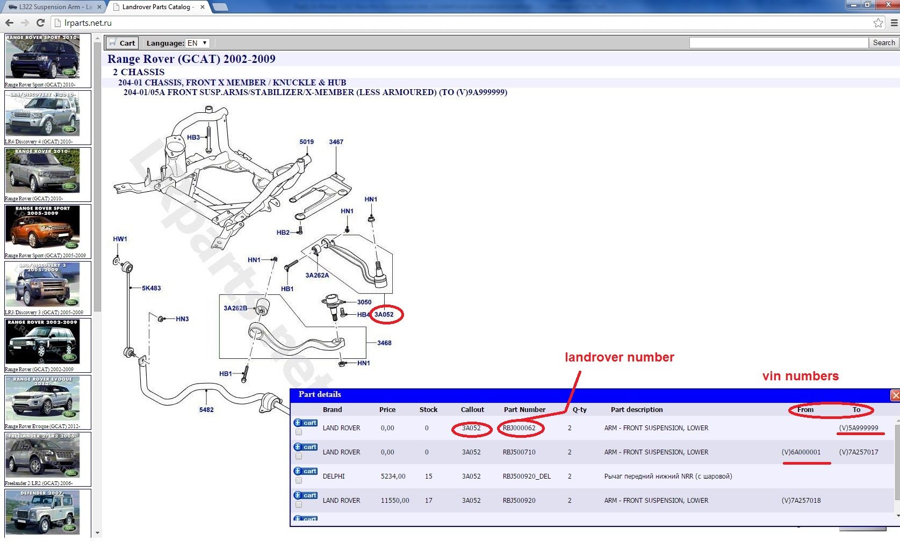Viewport: 900px width, 542px height.
Task: Open Freelander 2 LR2 2006 catalog thumbnail
Action: tap(48, 459)
